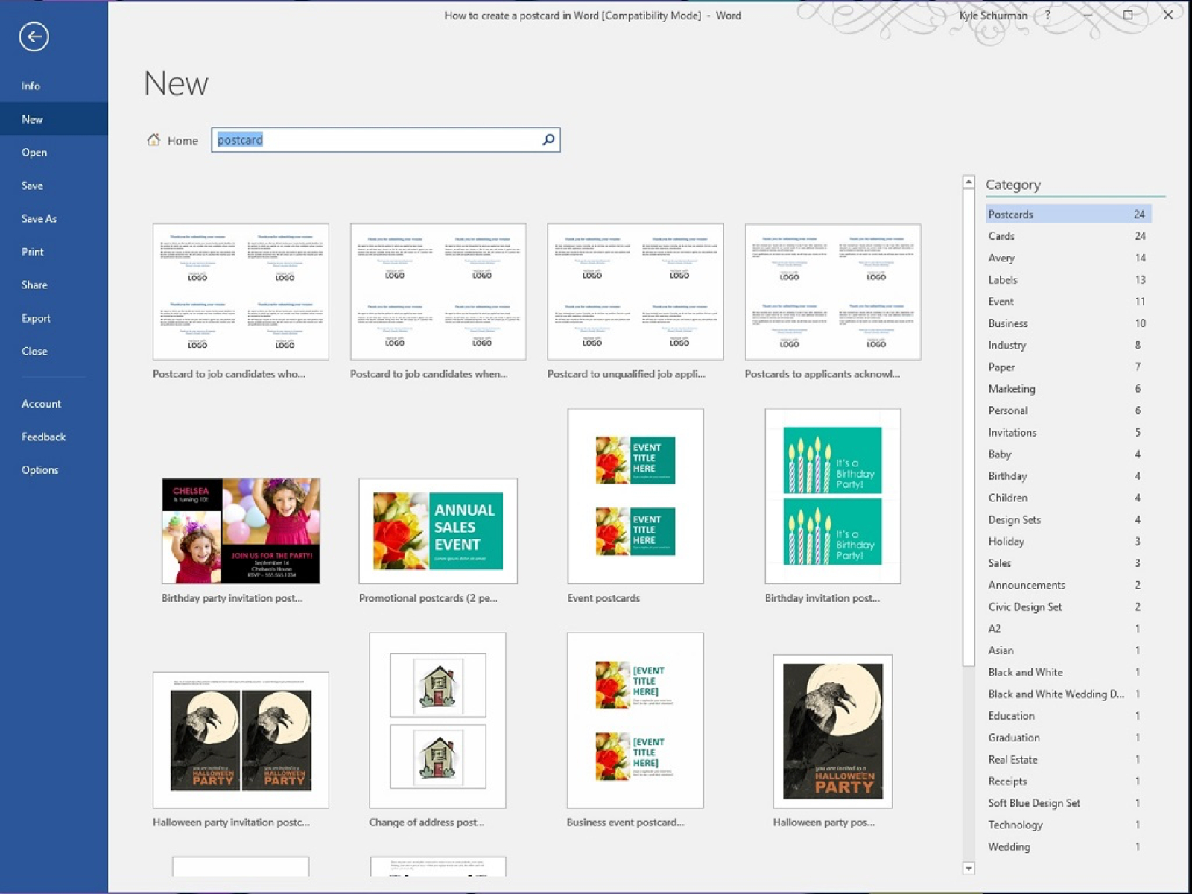1192x894 pixels.
Task: Click the category list scroll up arrow
Action: [968, 182]
